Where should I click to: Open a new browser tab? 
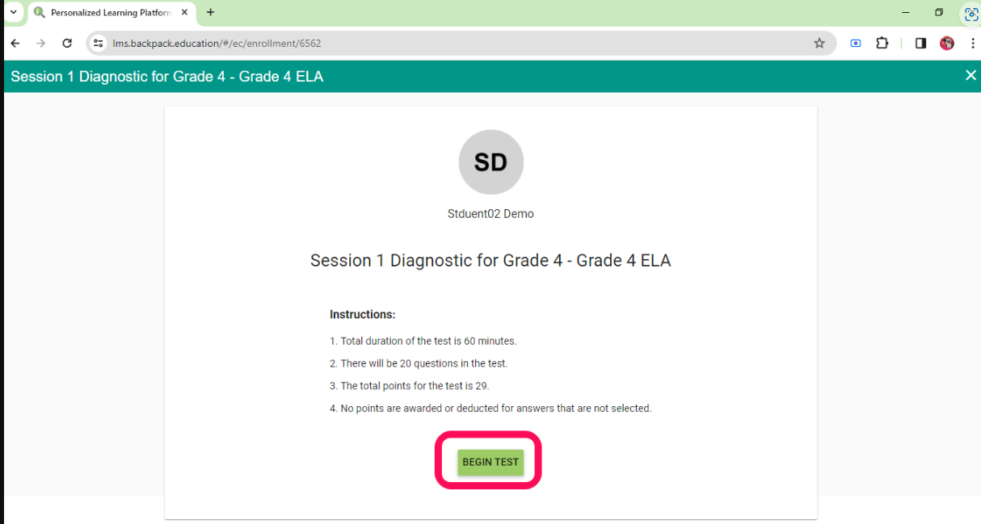[211, 13]
